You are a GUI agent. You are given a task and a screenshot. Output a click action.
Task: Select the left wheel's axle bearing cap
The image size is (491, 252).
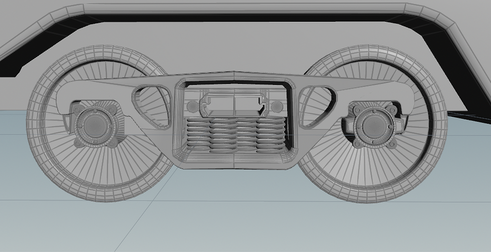(x=96, y=125)
